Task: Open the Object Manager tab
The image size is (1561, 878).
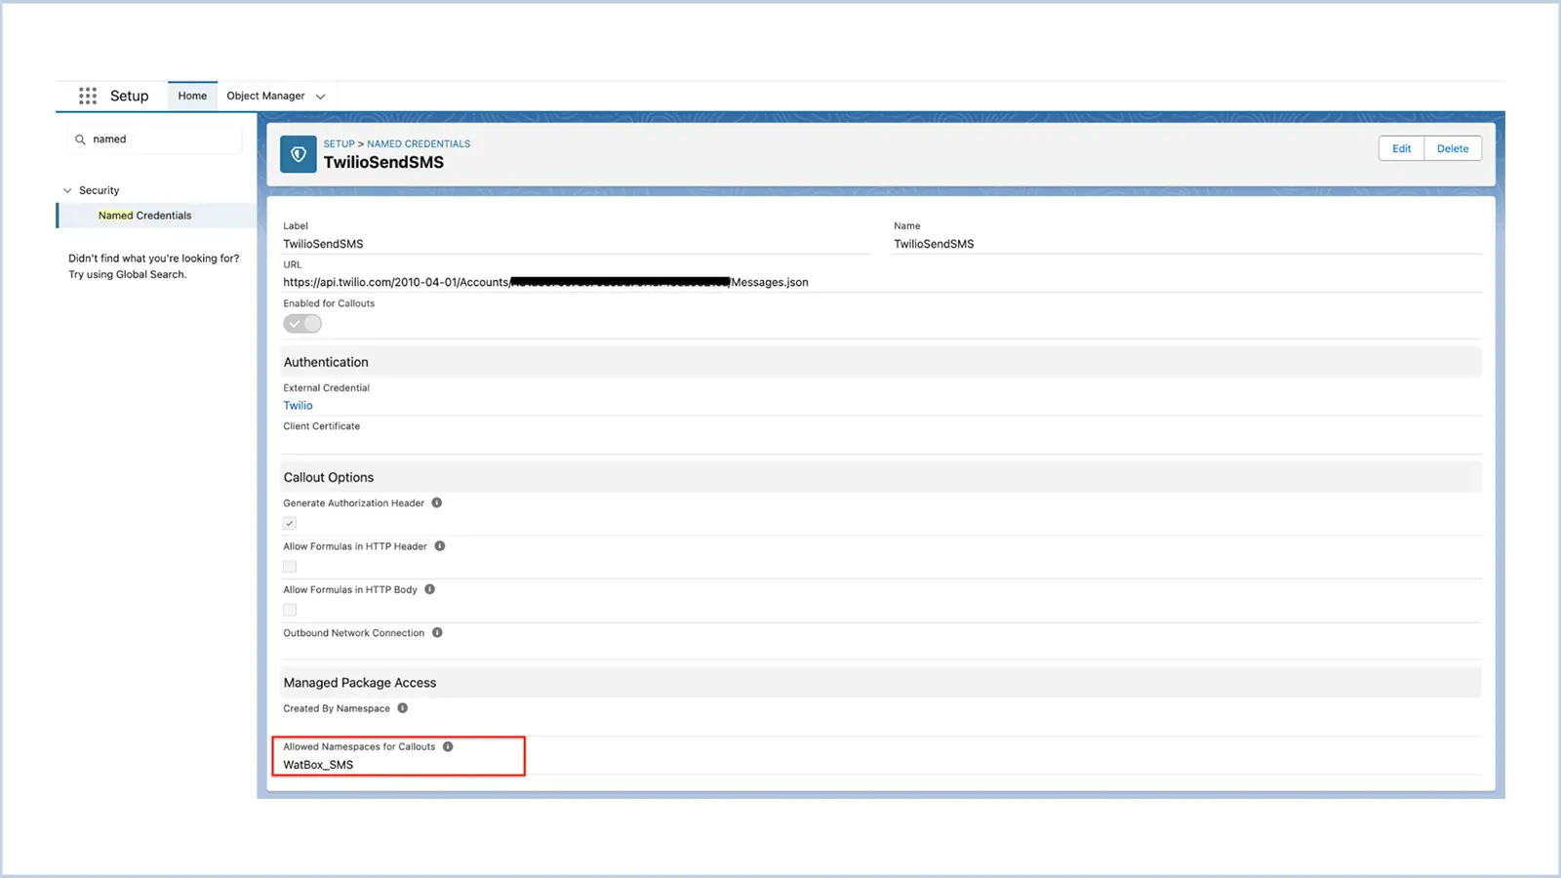Action: pos(265,96)
